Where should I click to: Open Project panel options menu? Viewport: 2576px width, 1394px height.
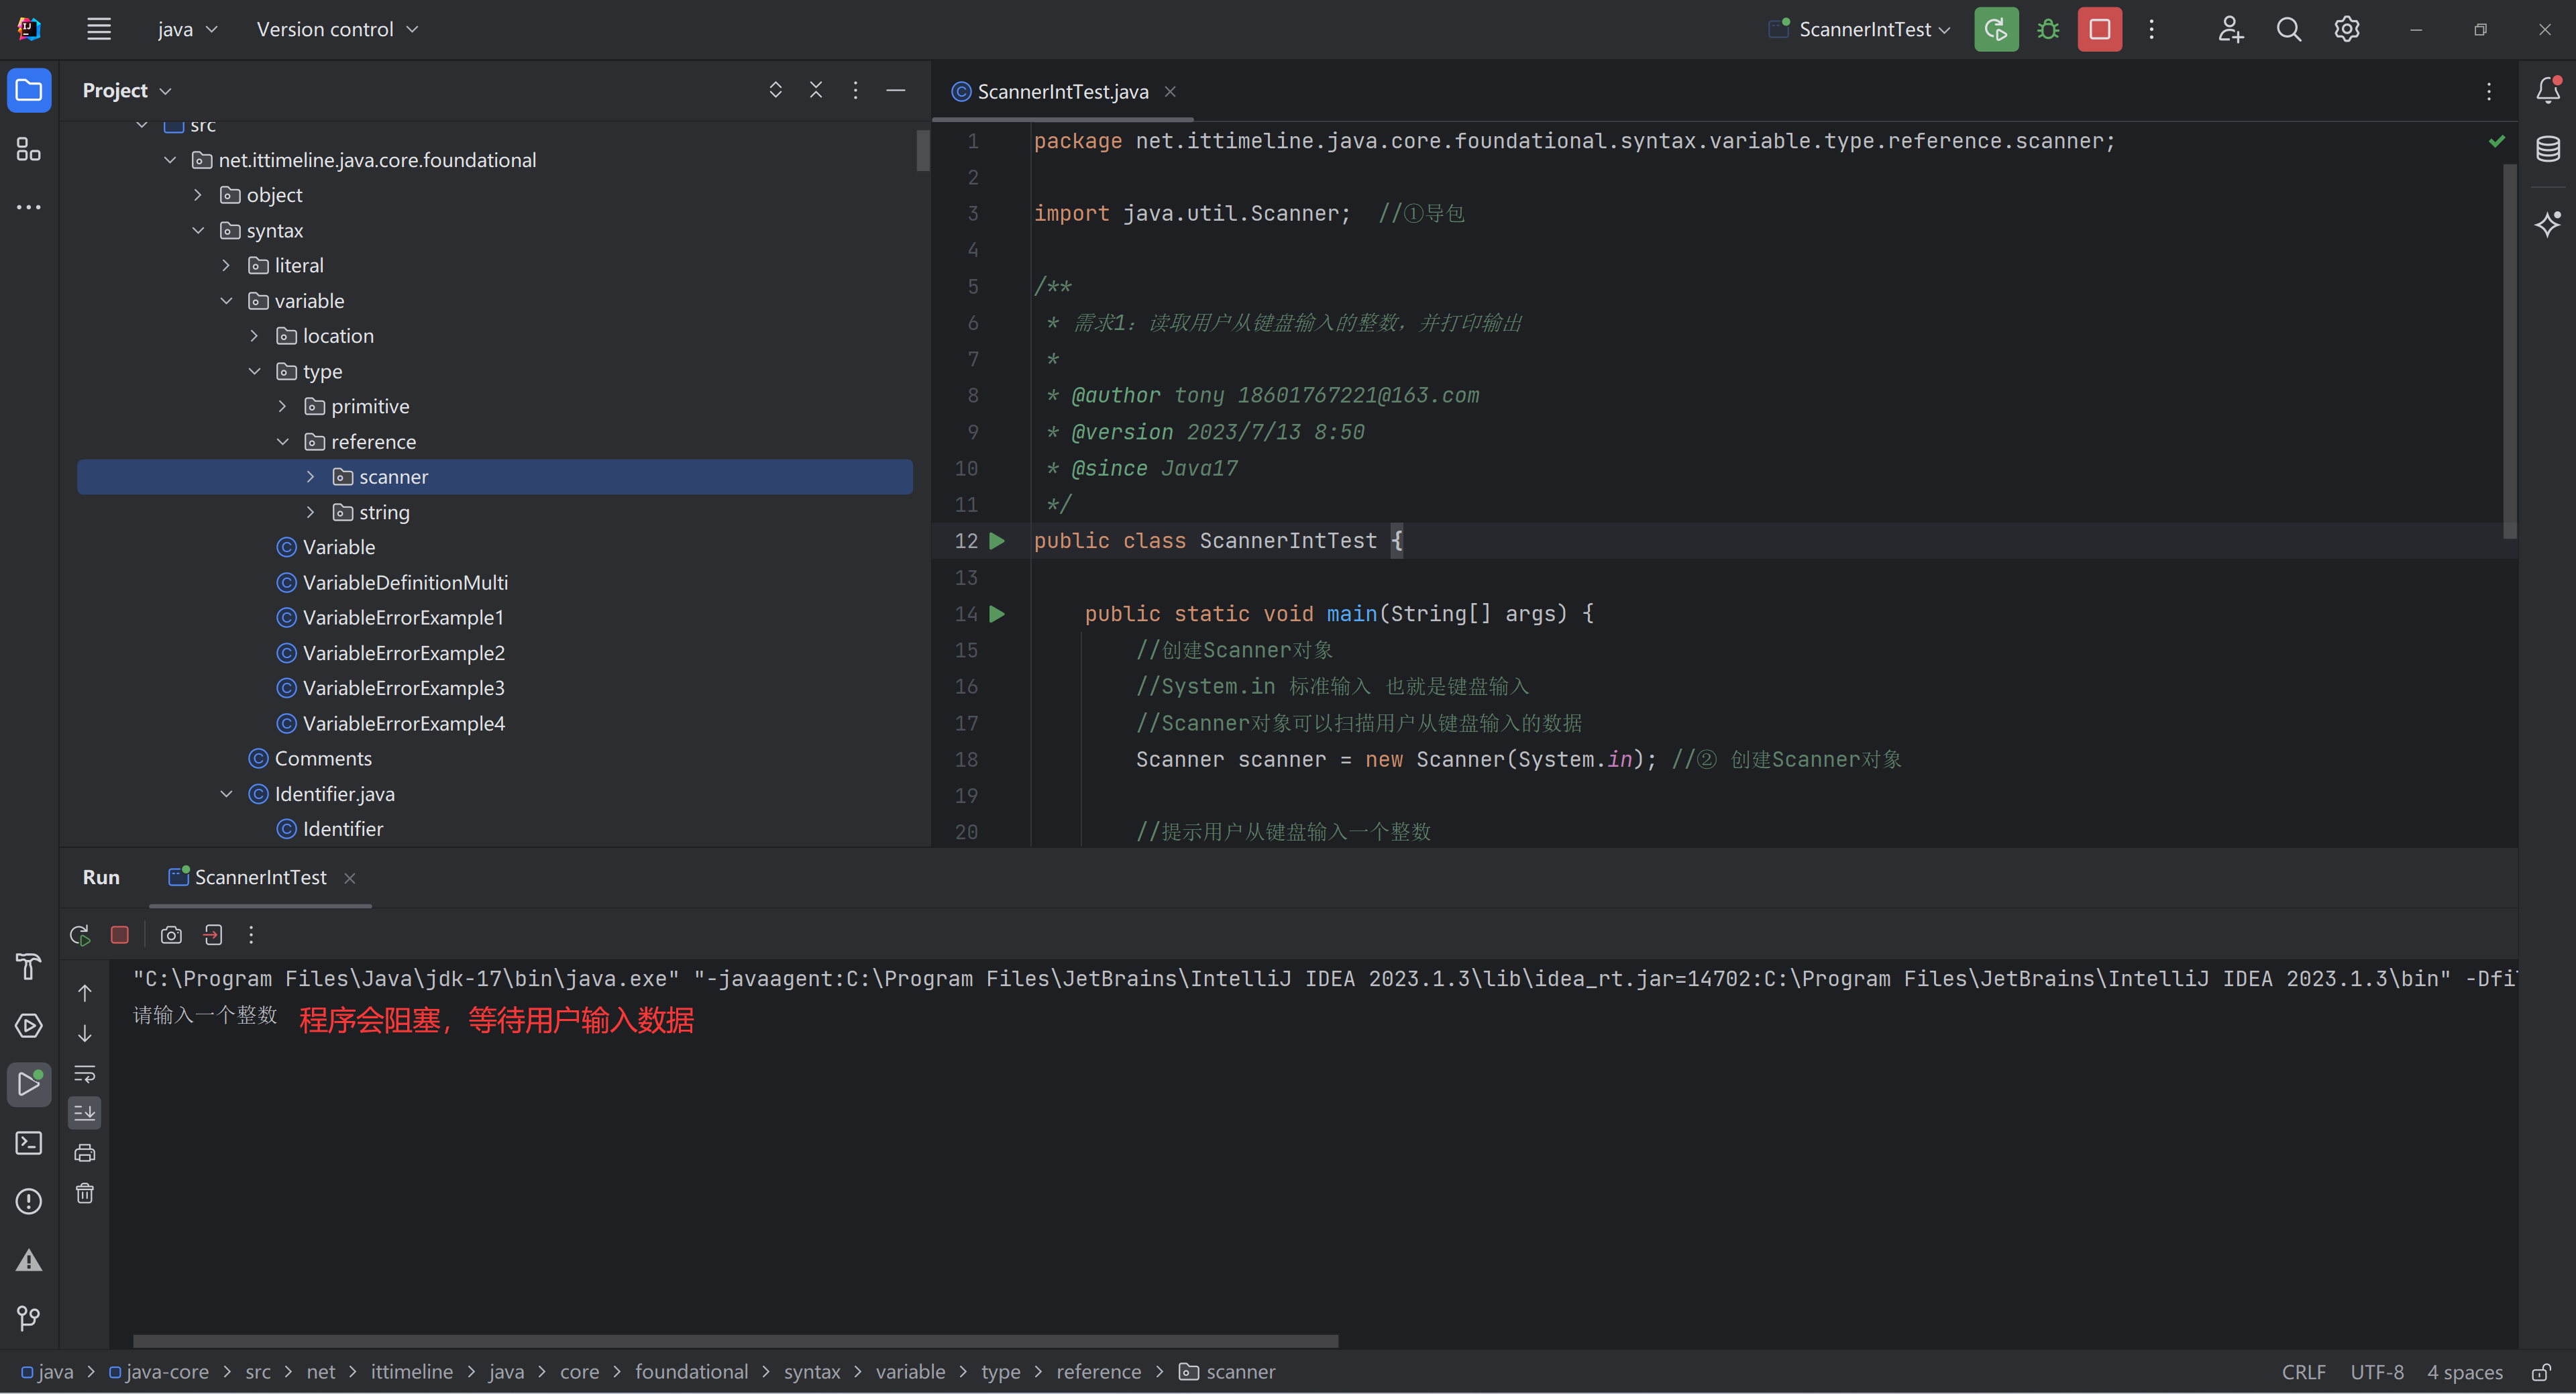click(855, 90)
